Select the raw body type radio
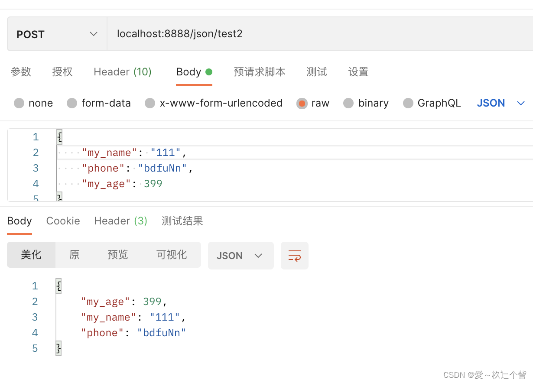This screenshot has height=383, width=533. [302, 104]
